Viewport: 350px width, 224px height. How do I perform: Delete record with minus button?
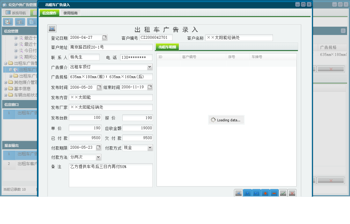274,193
